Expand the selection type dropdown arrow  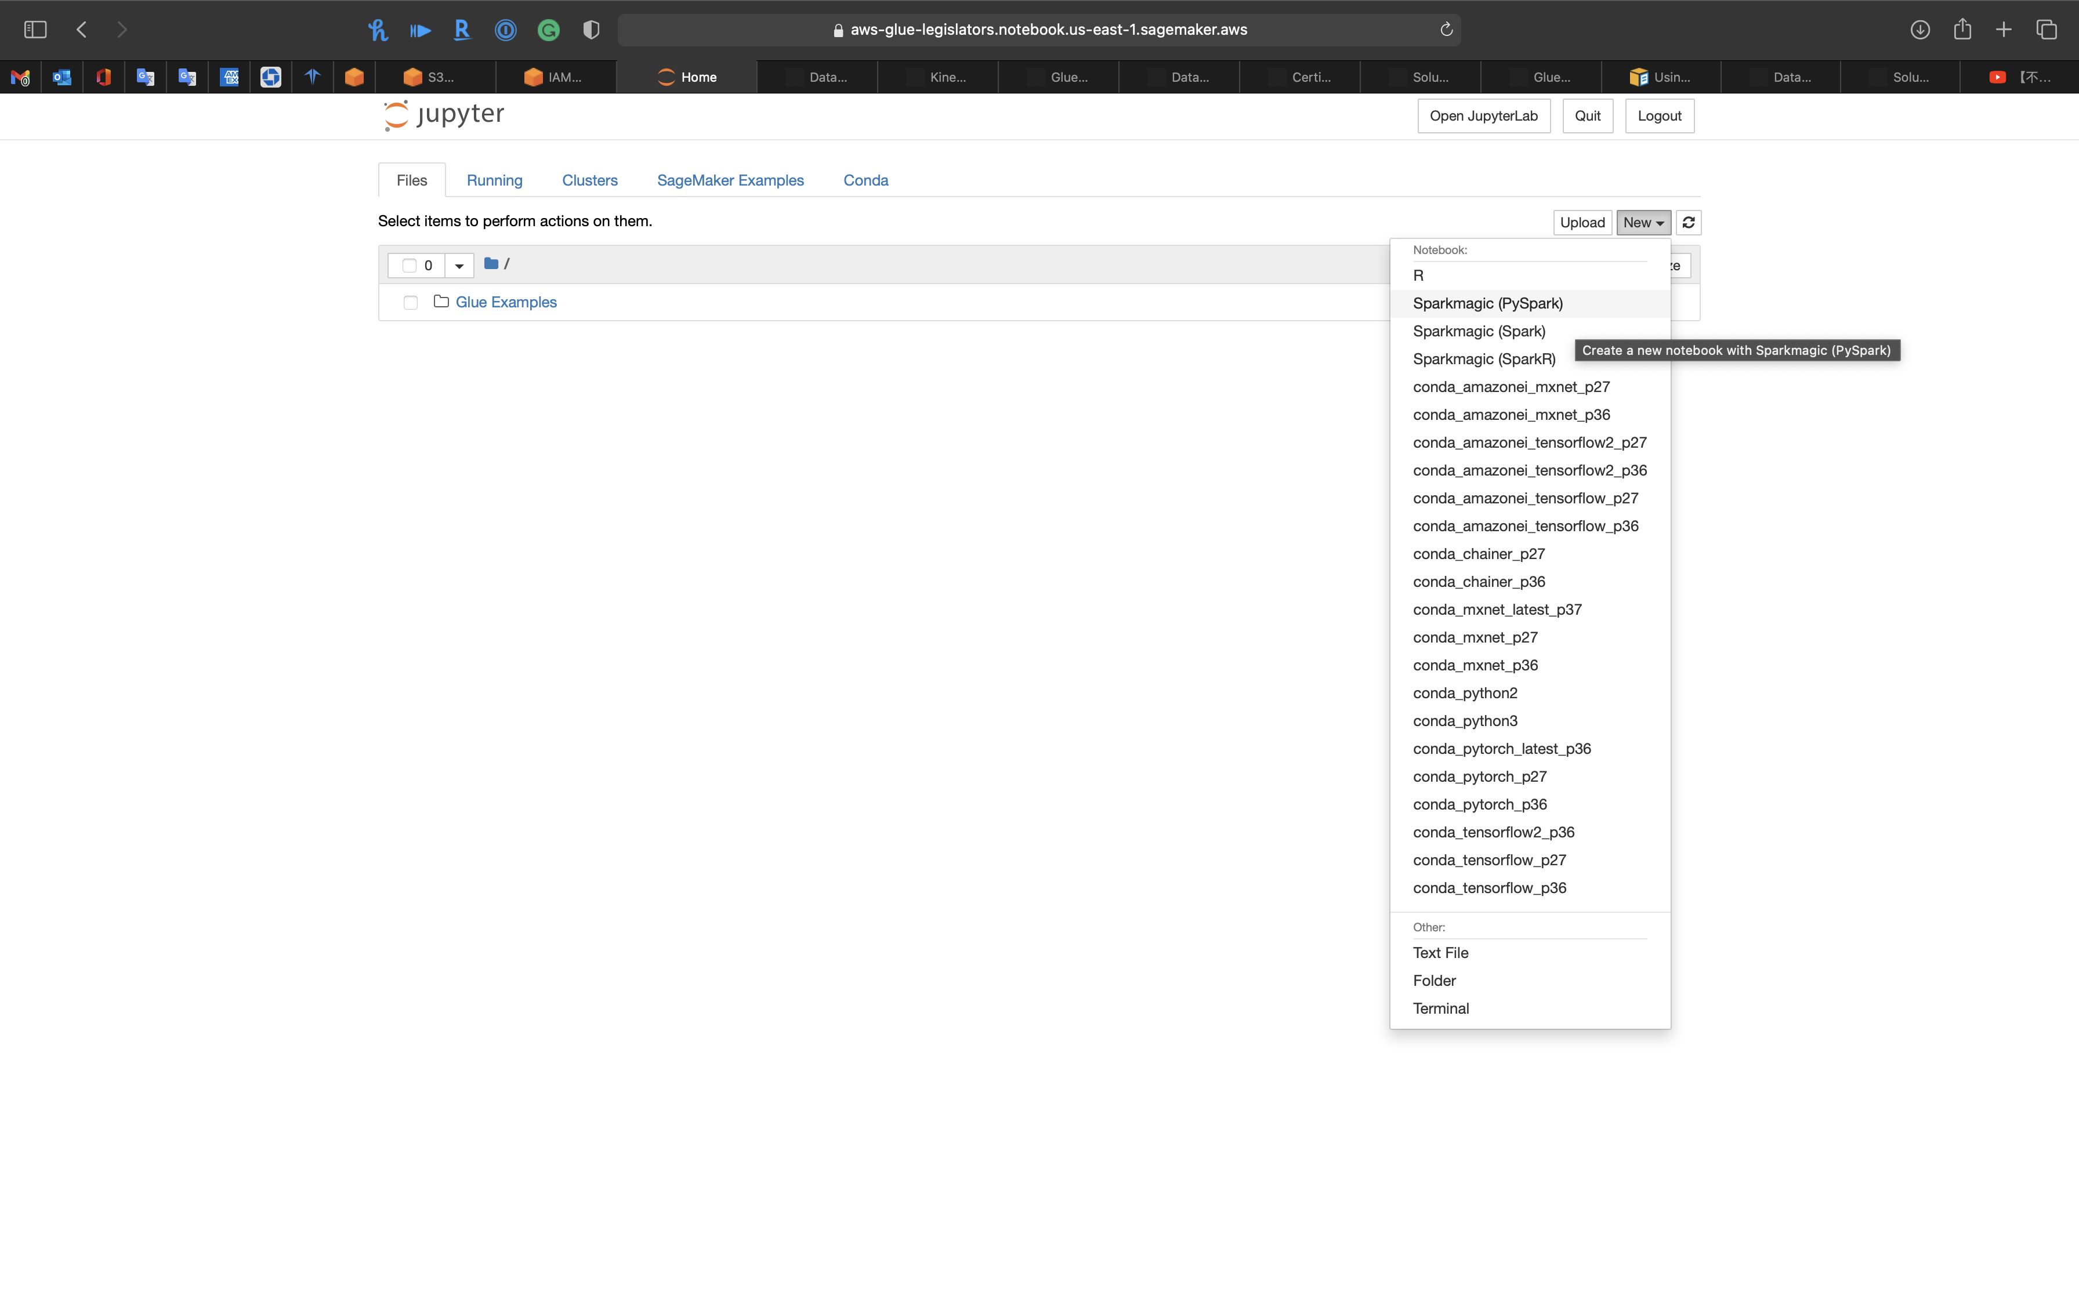point(459,266)
